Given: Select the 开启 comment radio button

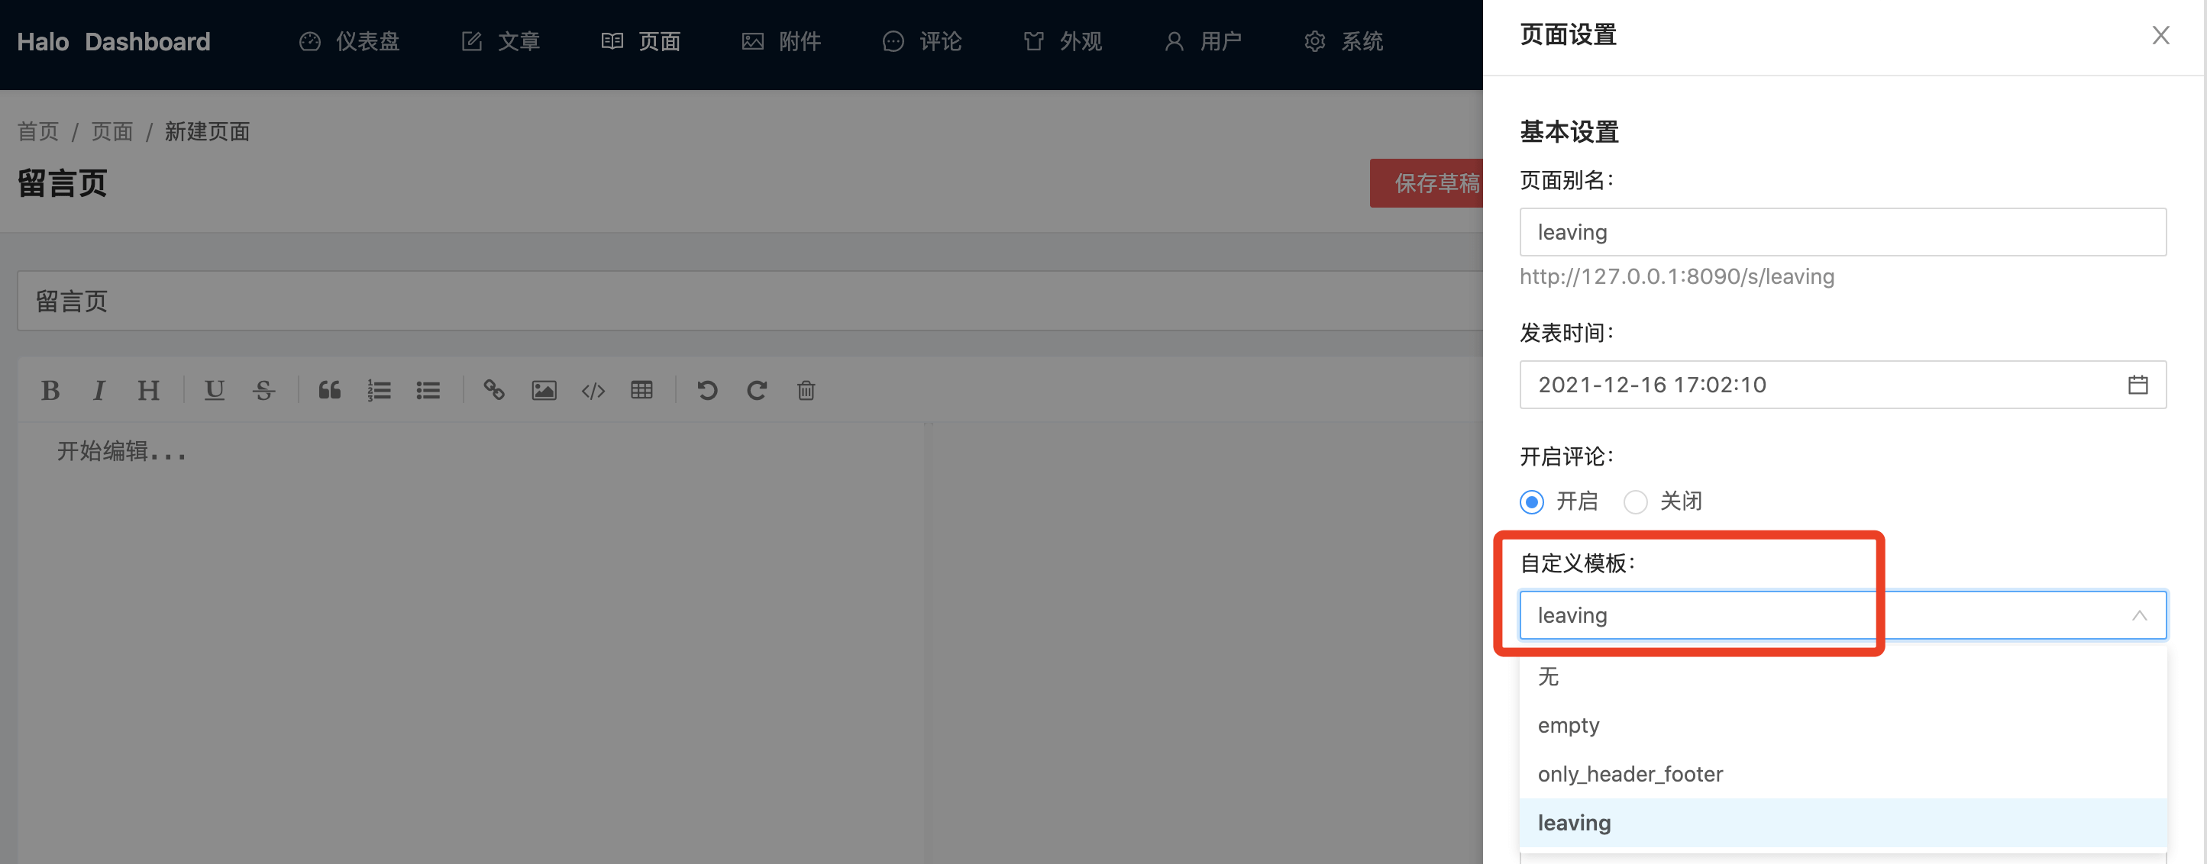Looking at the screenshot, I should point(1532,501).
